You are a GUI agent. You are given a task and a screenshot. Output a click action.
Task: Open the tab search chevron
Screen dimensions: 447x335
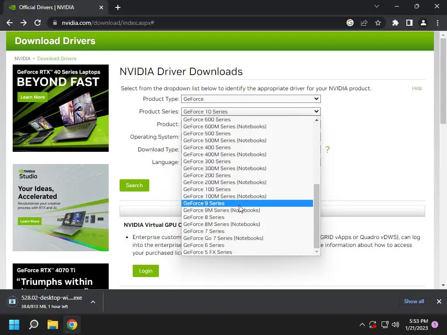point(377,6)
